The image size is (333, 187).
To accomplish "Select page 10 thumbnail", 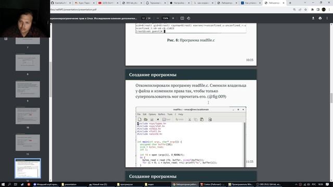I will point(28,116).
